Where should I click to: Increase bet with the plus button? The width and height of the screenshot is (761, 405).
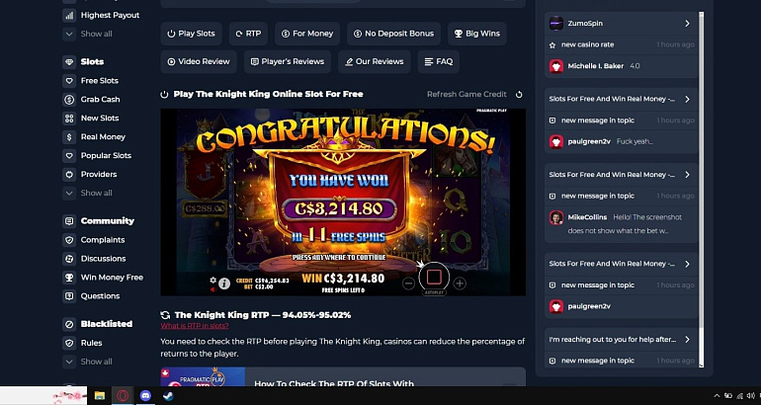tap(460, 283)
